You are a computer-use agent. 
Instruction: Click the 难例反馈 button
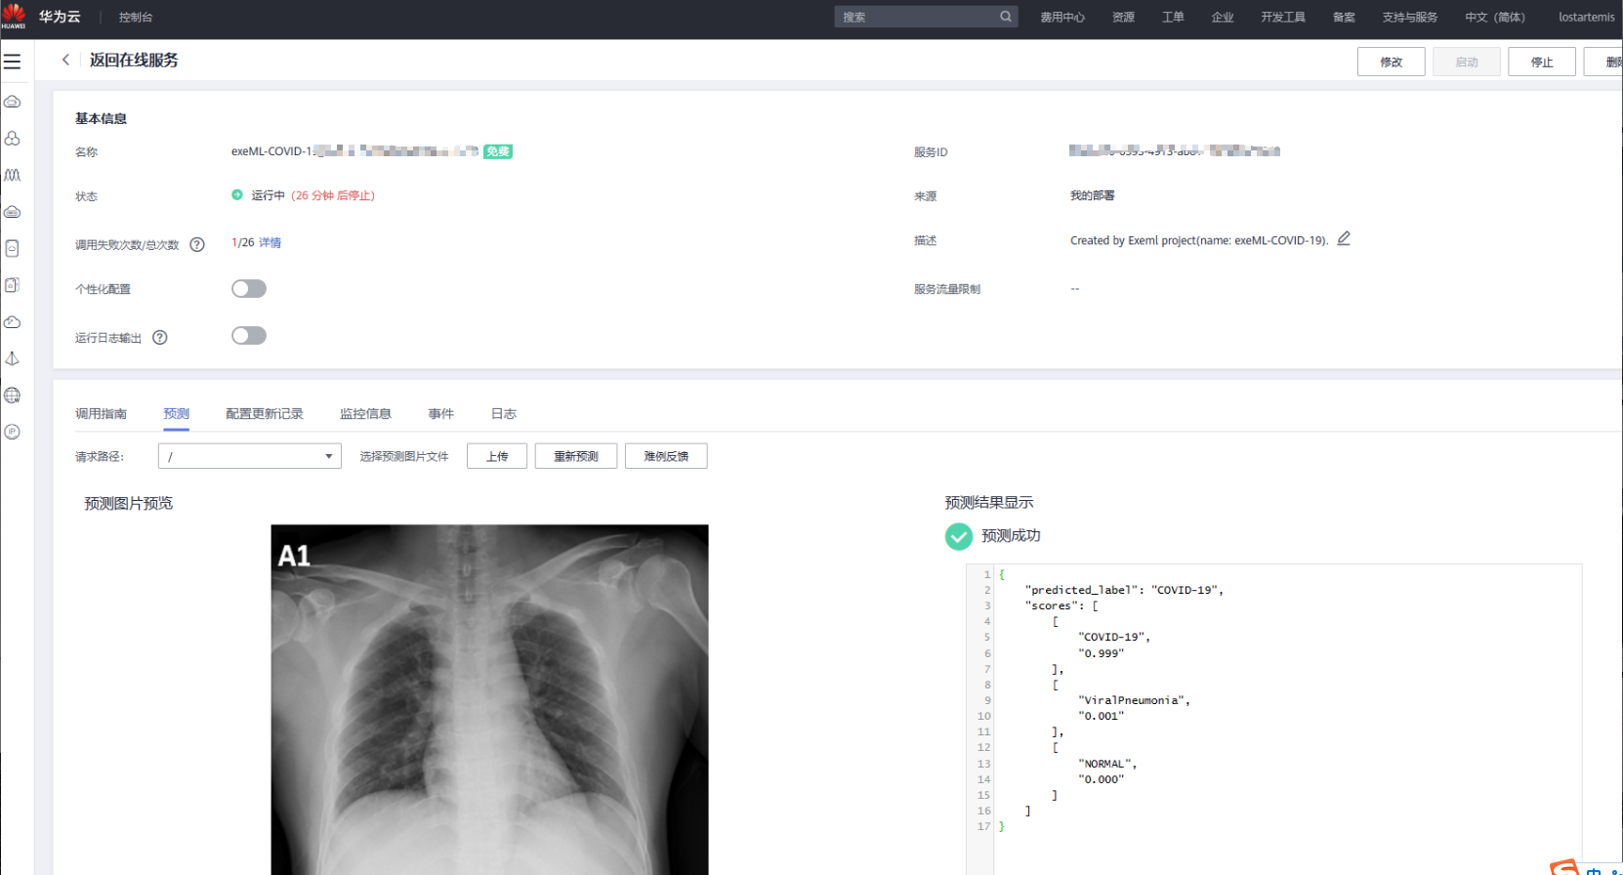[666, 456]
